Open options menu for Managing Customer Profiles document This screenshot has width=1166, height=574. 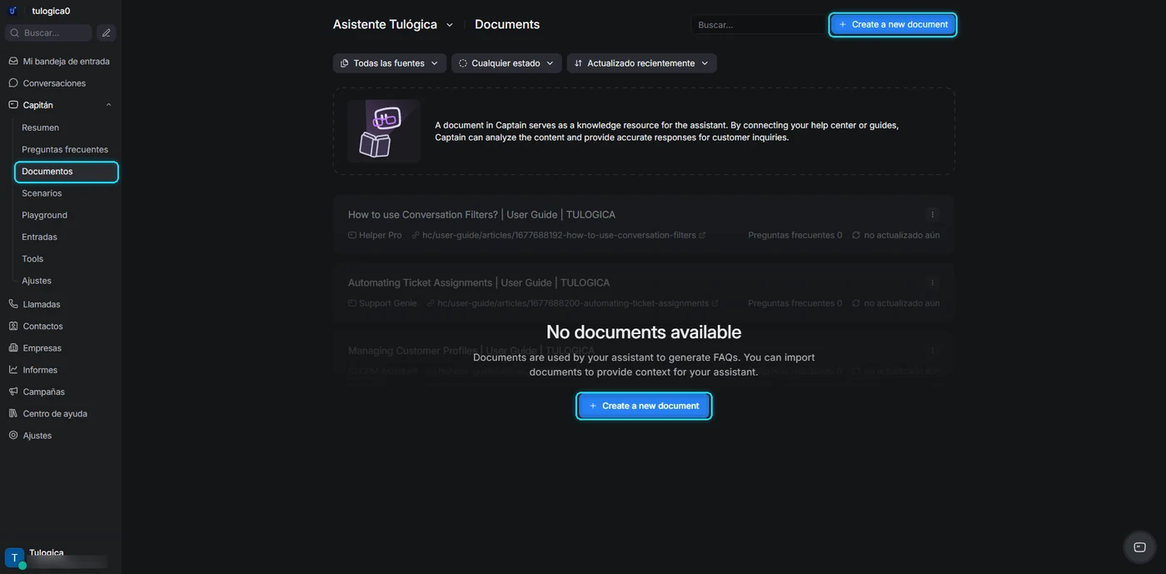pyautogui.click(x=933, y=351)
